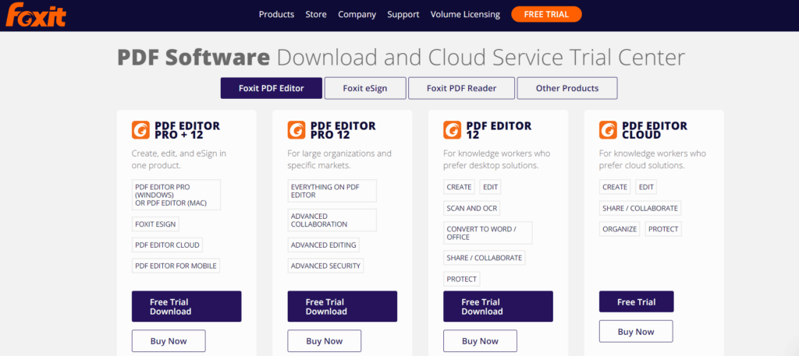The image size is (799, 356).
Task: Open the Products menu
Action: click(x=276, y=14)
